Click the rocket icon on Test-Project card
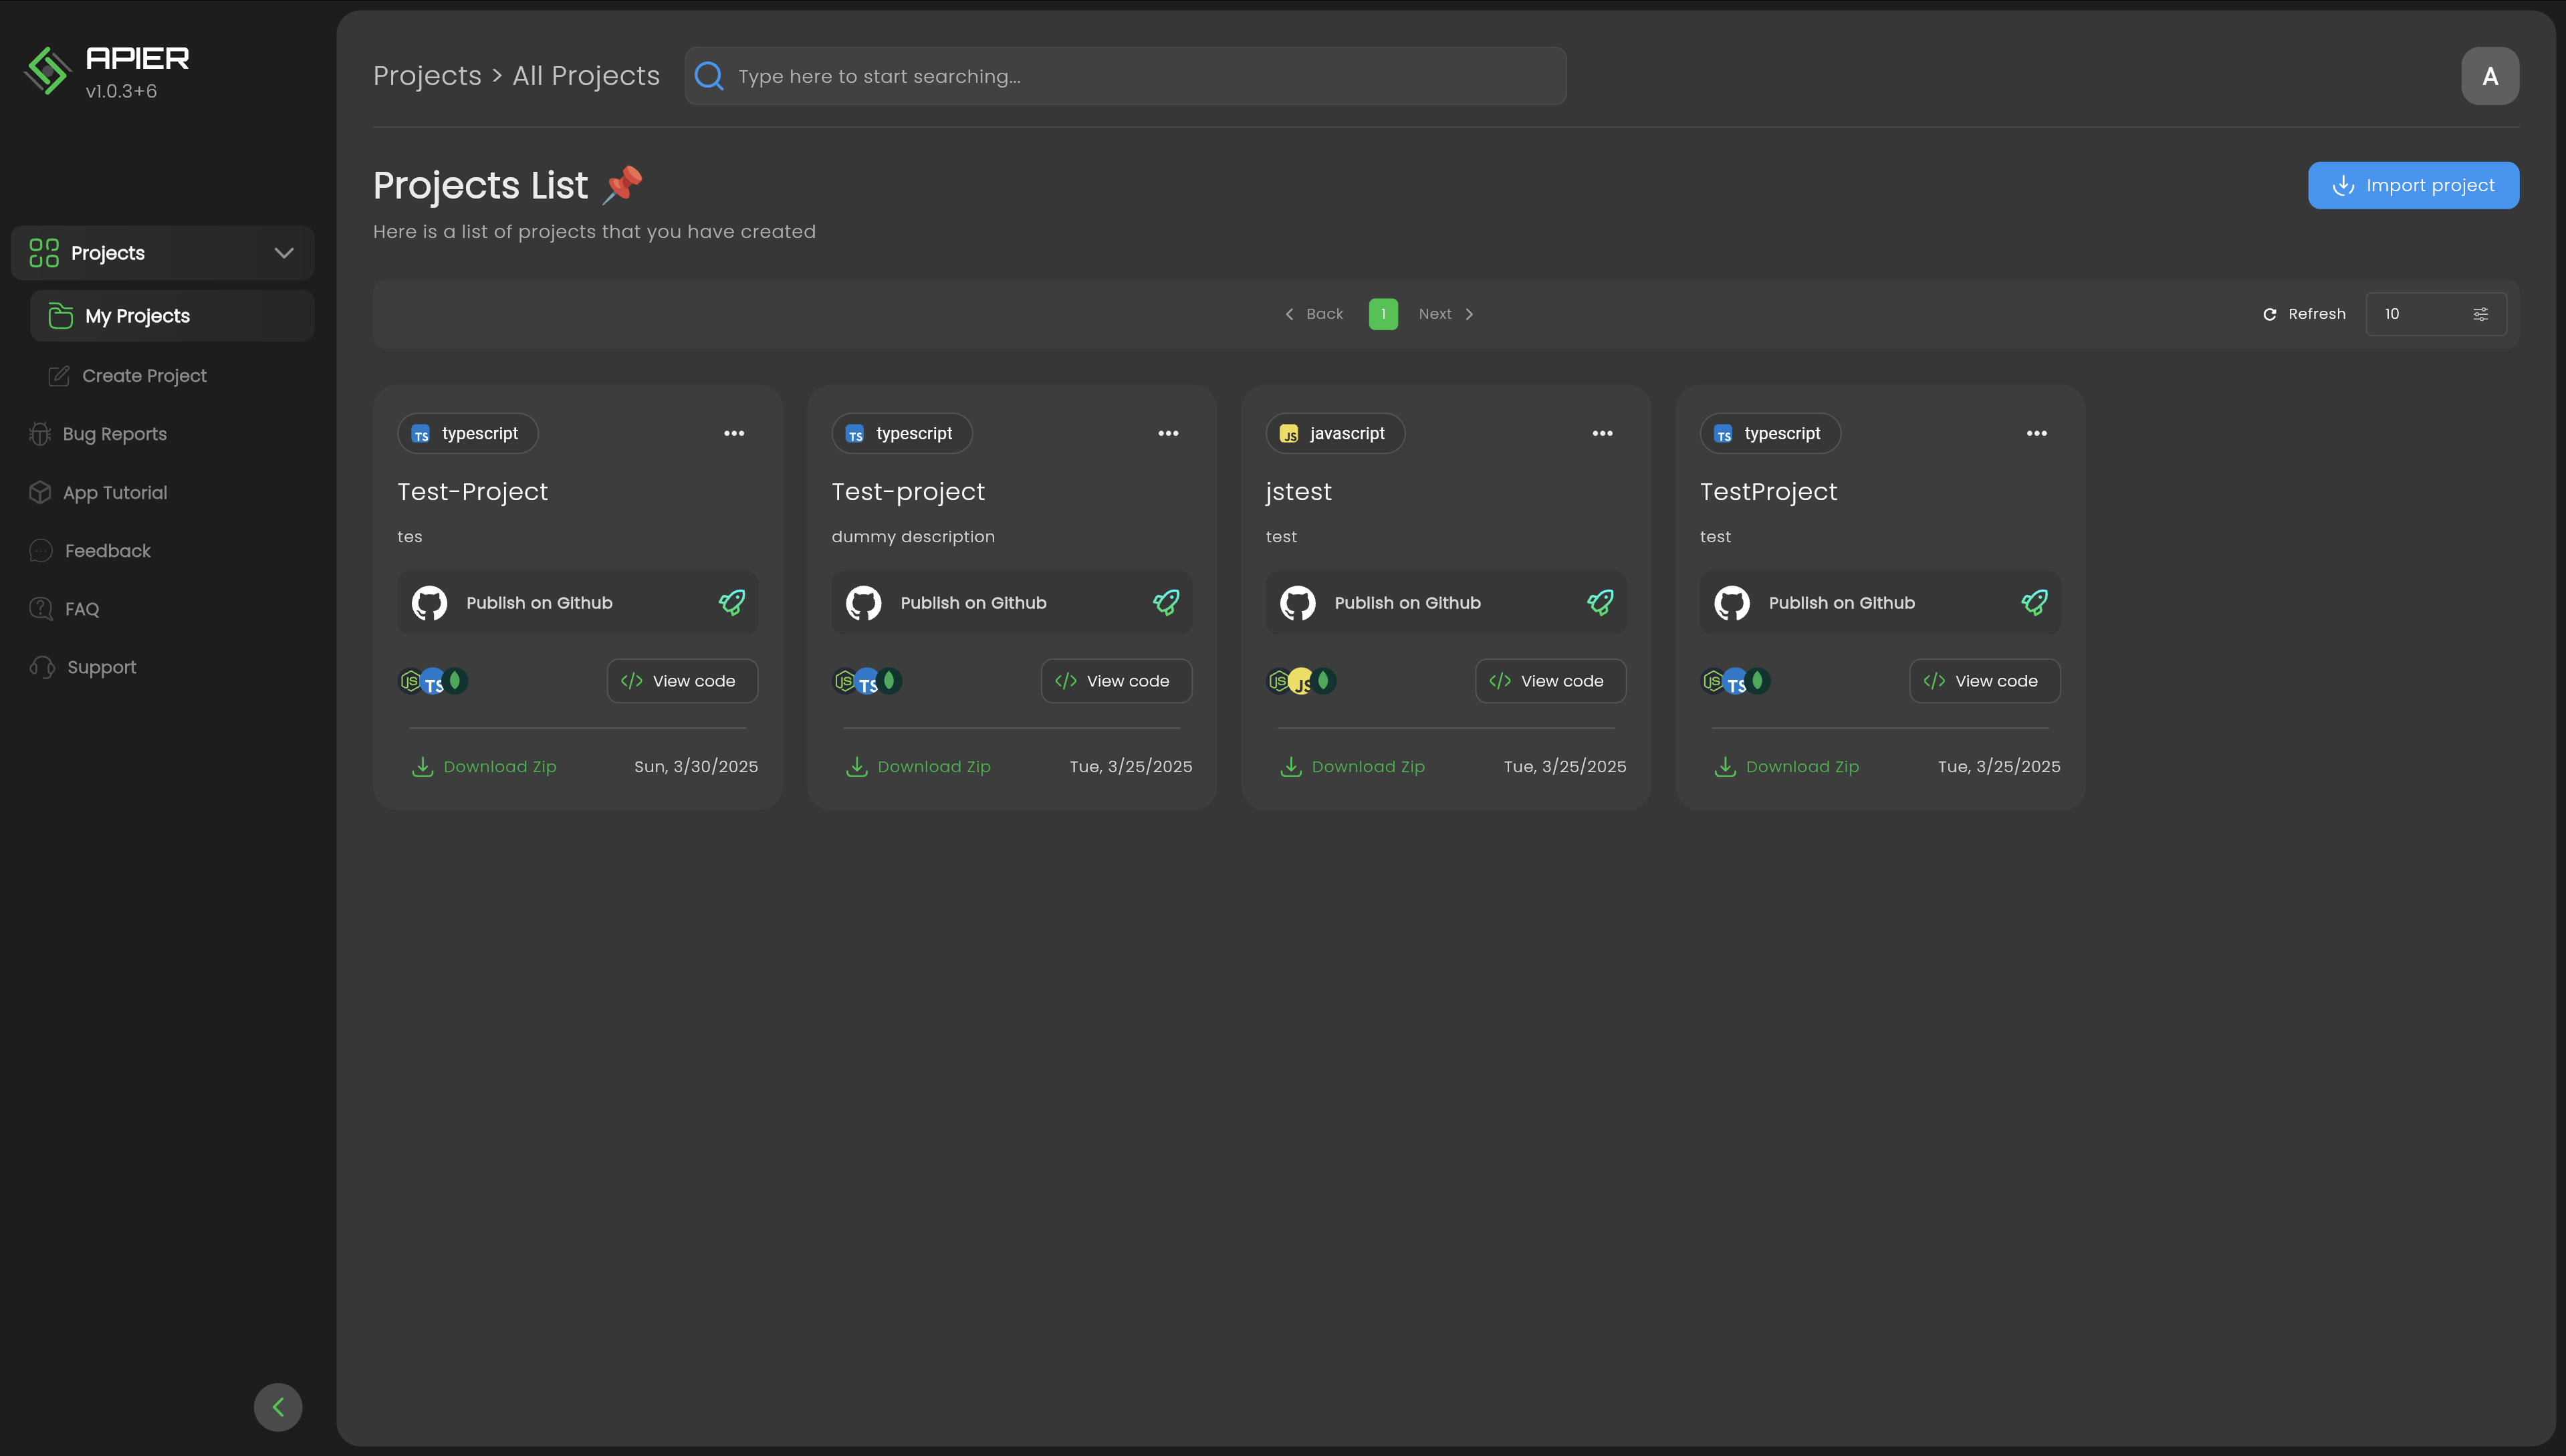Image resolution: width=2566 pixels, height=1456 pixels. 732,602
